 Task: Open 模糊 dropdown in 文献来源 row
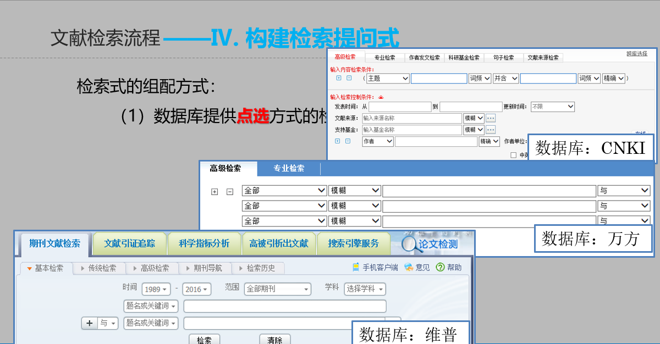[x=474, y=118]
